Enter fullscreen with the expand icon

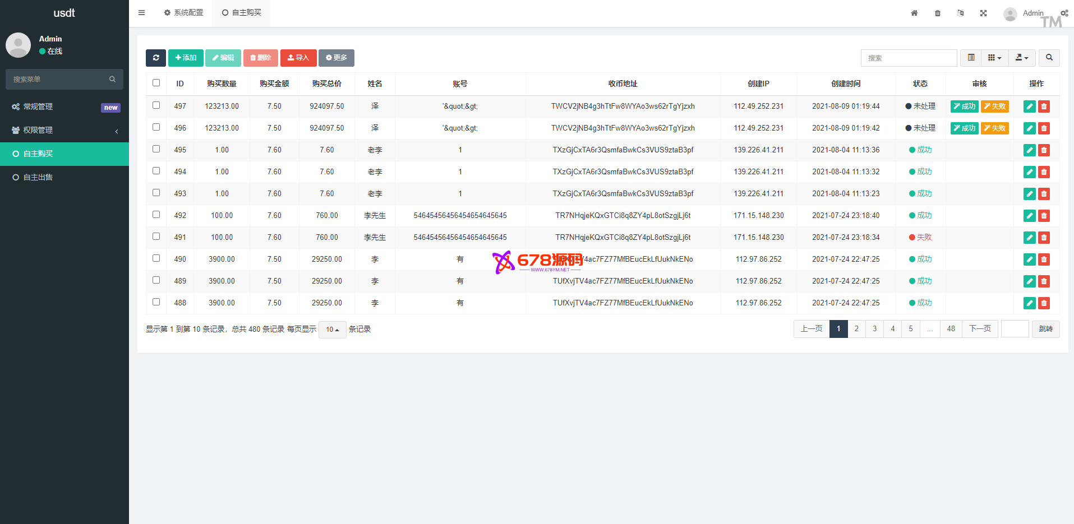click(983, 13)
